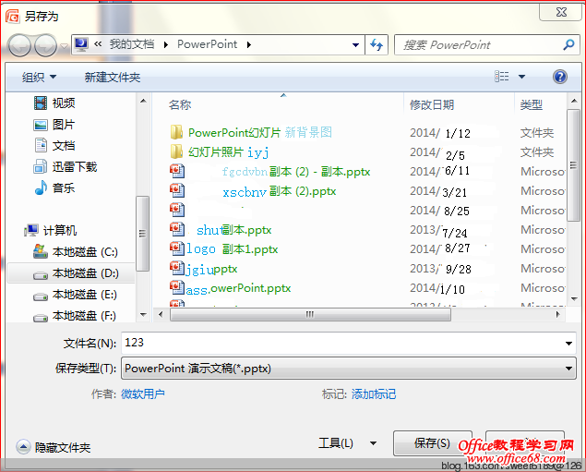Select xscbnv副本 (2).pptx file
The image size is (586, 472).
(x=253, y=191)
